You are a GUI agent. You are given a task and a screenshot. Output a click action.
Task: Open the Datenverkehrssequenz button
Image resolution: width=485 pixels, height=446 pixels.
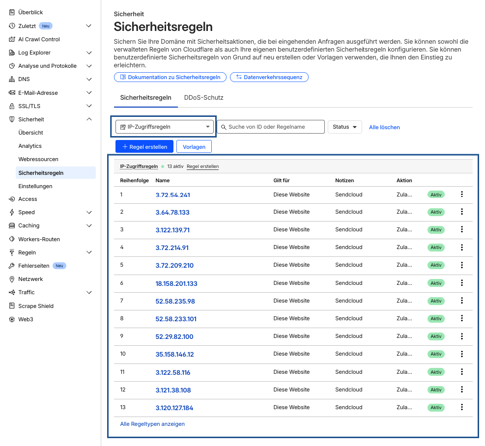click(269, 77)
